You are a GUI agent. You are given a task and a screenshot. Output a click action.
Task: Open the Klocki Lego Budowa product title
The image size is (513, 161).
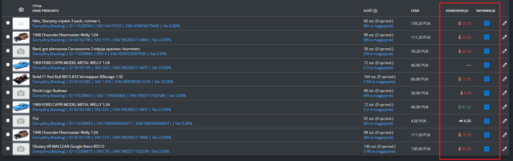point(50,91)
